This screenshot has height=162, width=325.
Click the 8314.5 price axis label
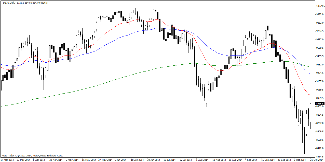click(320, 157)
